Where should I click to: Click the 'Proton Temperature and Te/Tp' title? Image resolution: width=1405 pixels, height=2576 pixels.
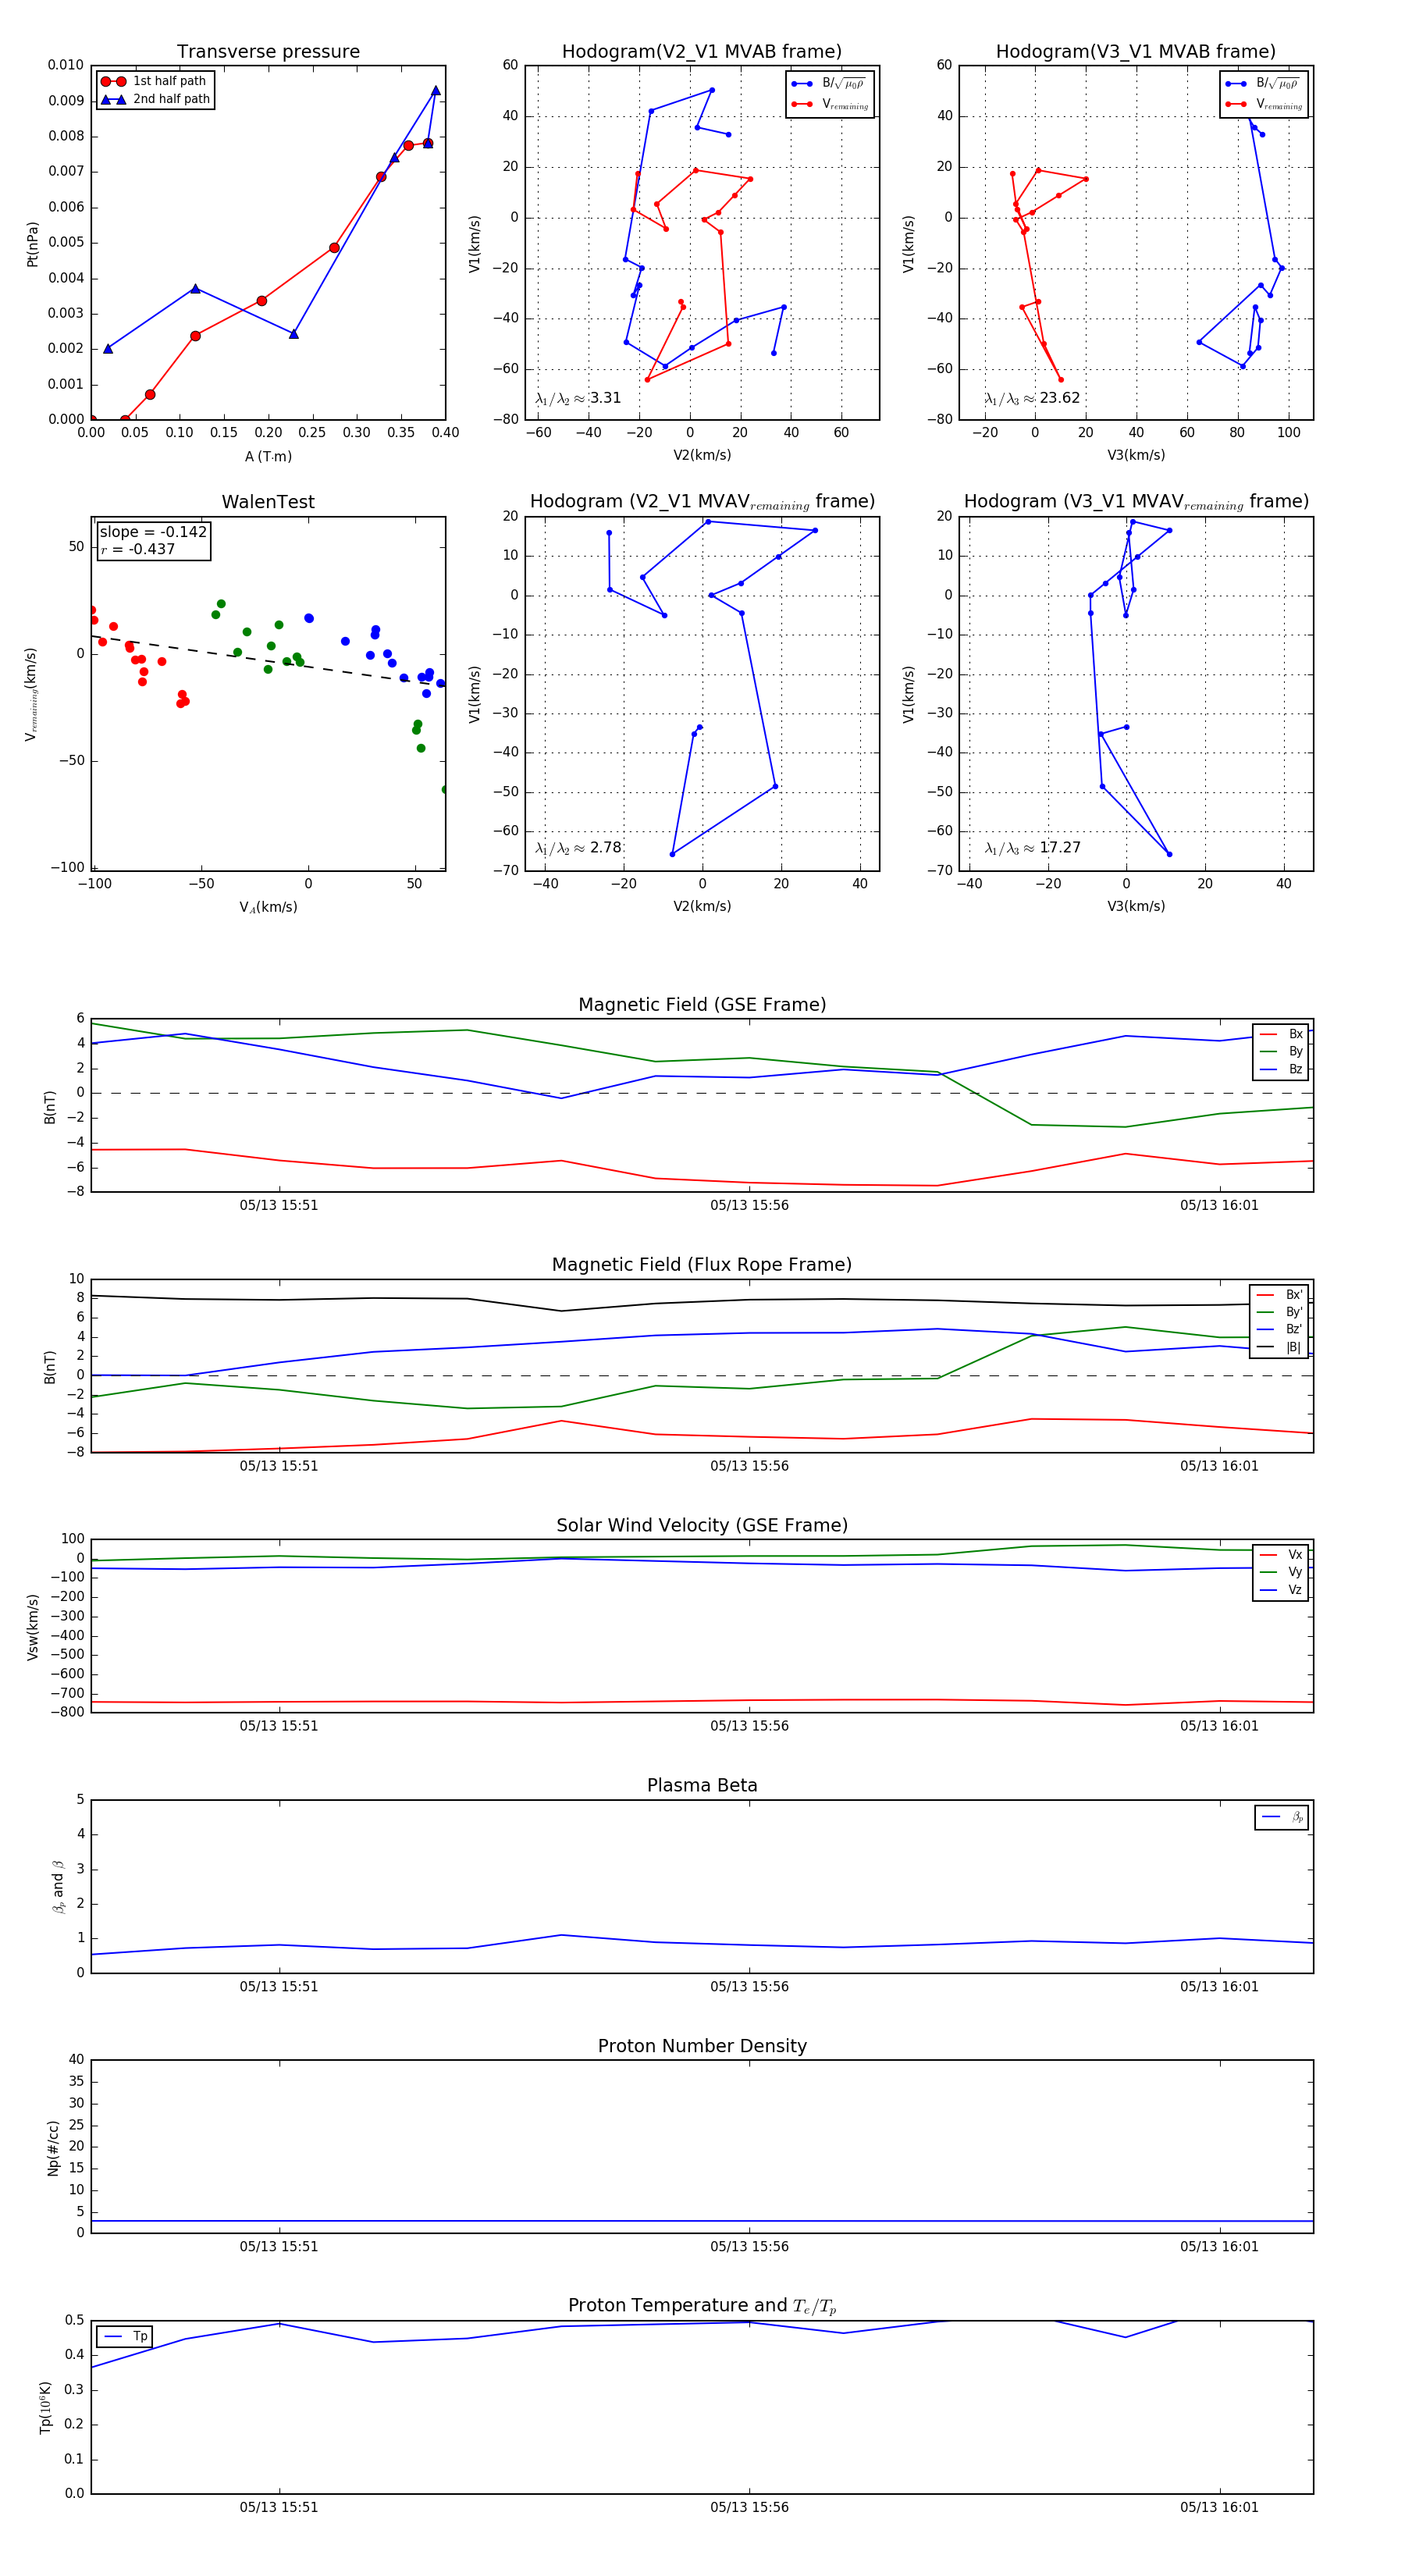(702, 2305)
